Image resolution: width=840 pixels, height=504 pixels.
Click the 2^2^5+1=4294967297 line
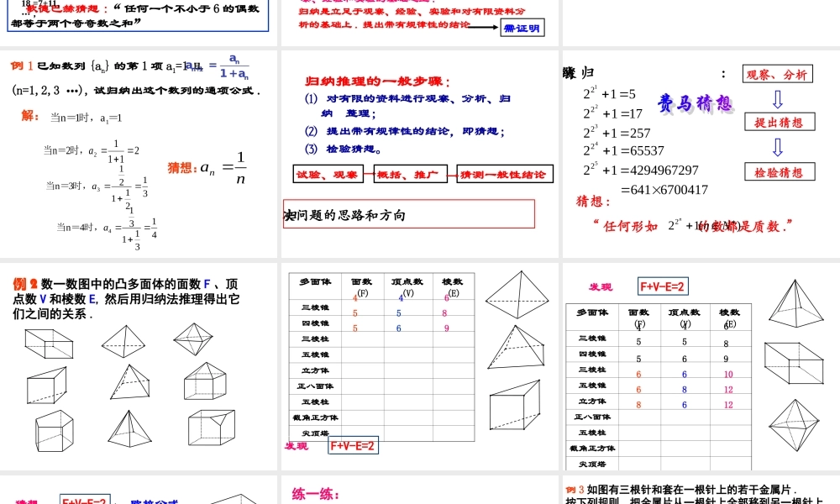pos(641,169)
